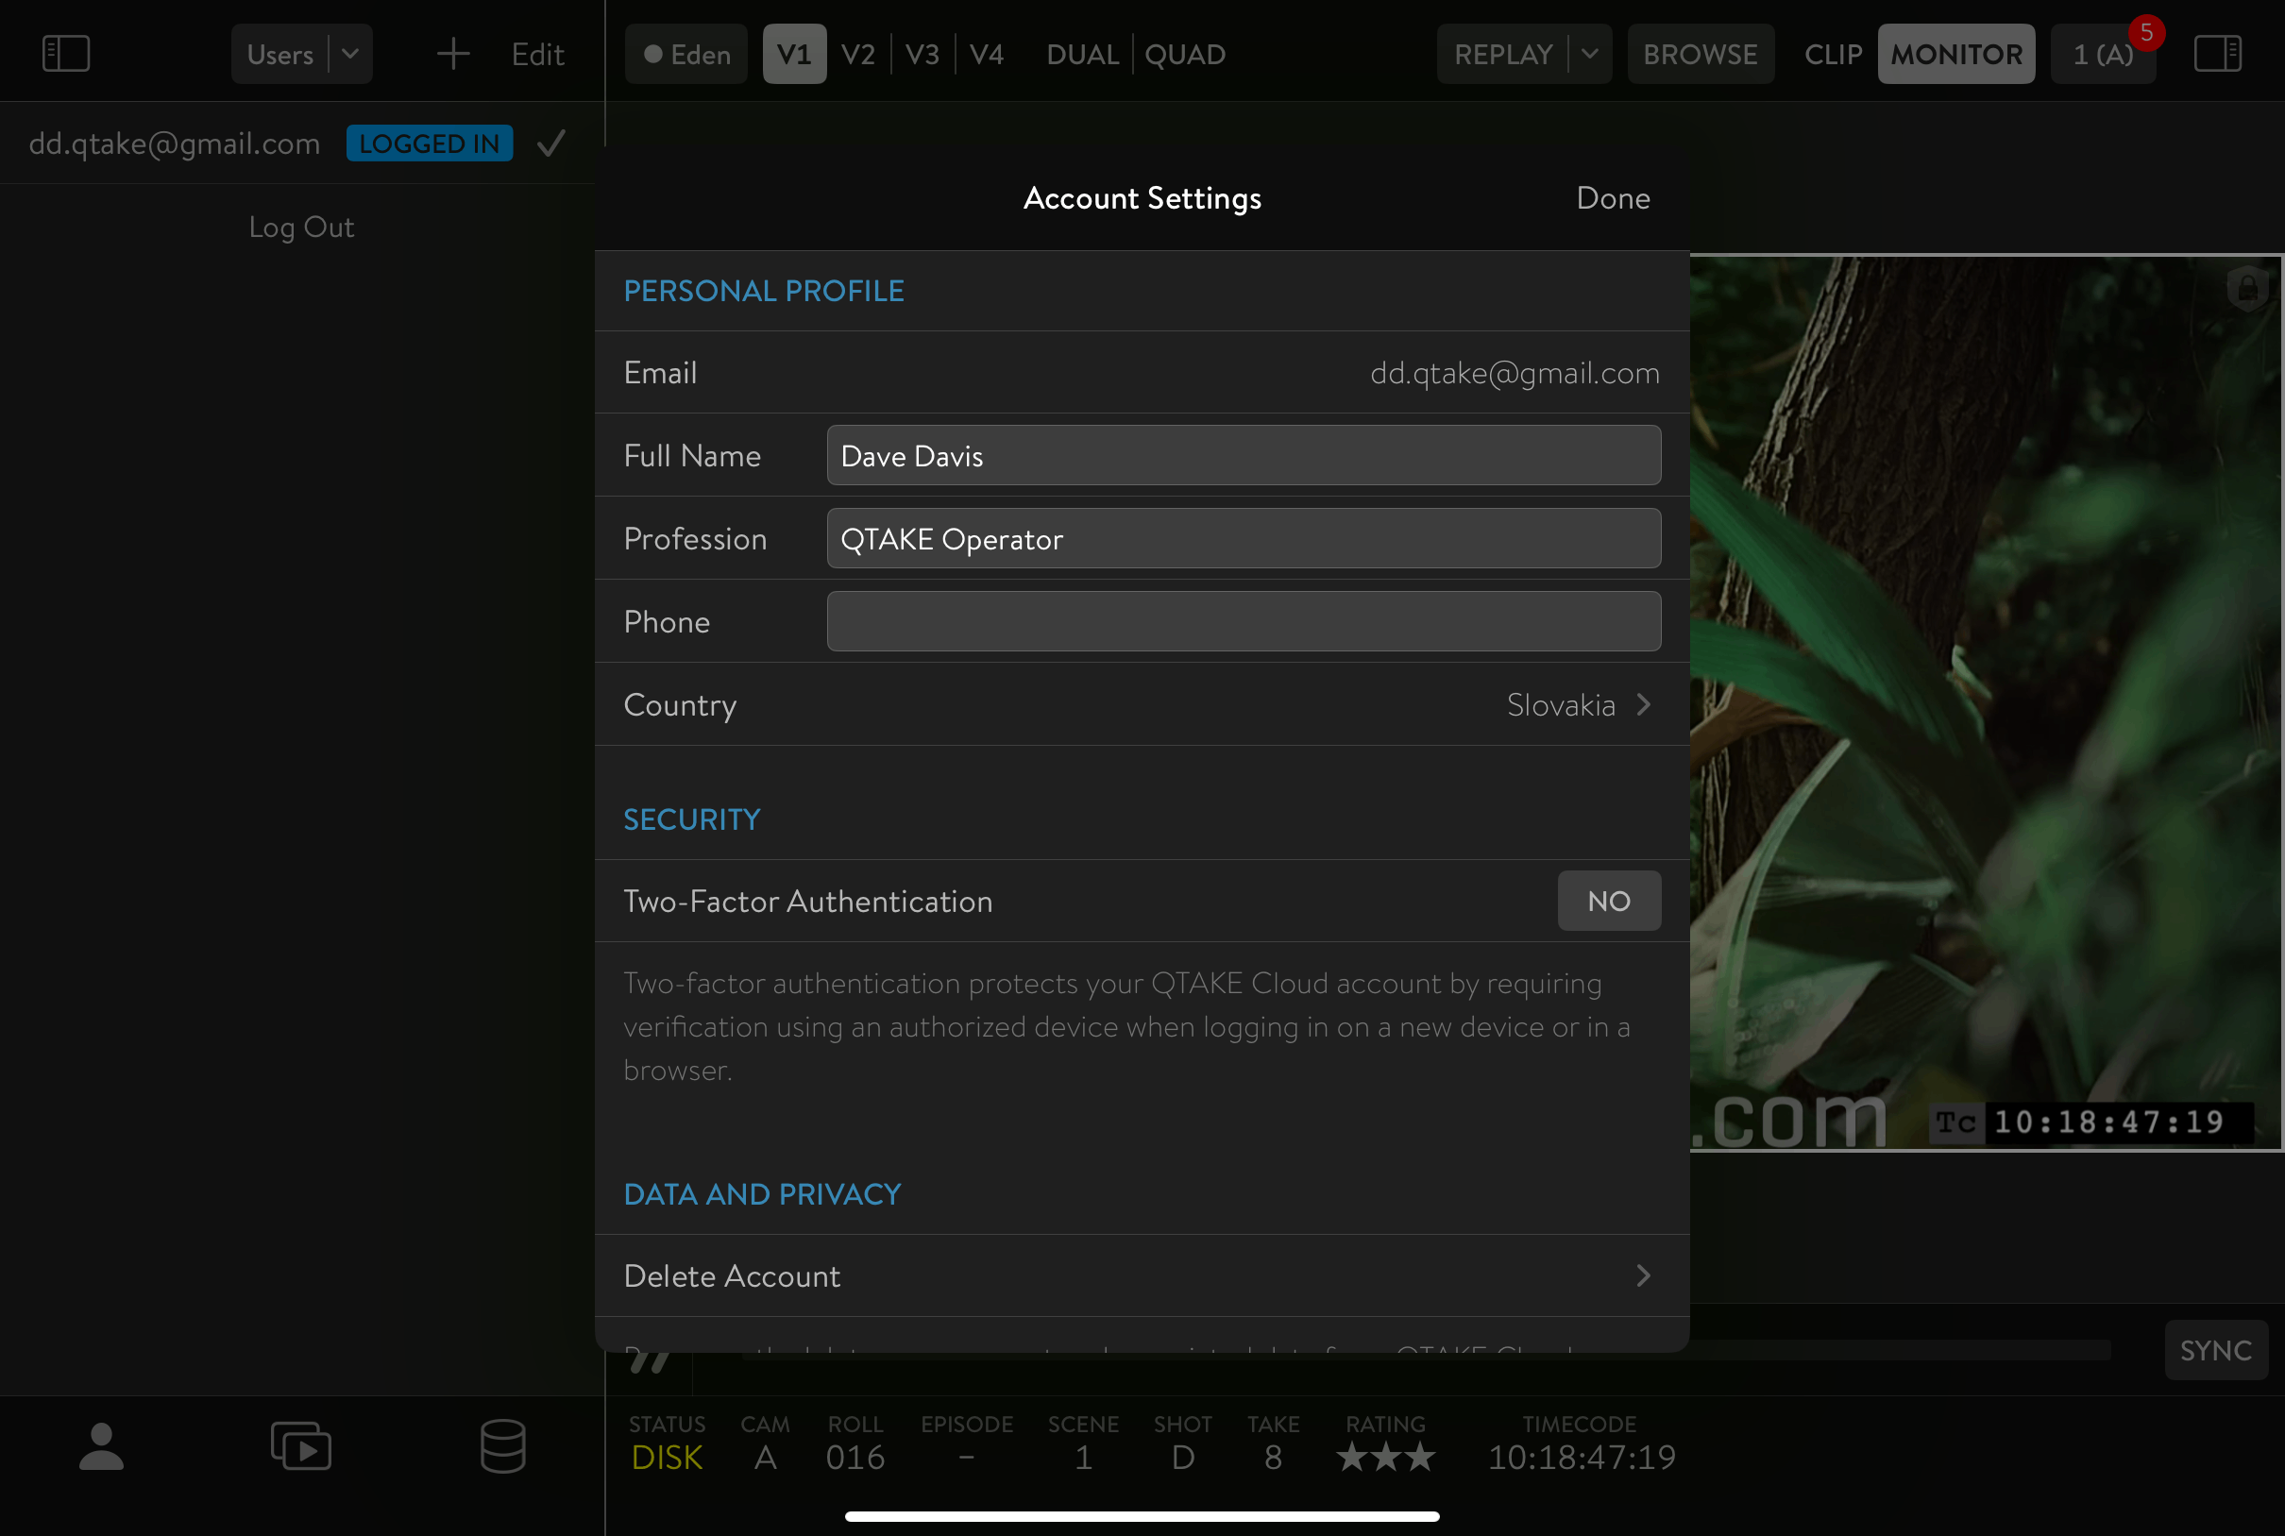Toggle the left sidebar panel icon

pos(66,54)
